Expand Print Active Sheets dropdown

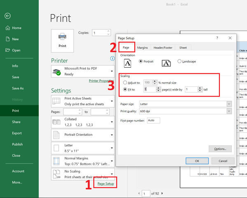pos(83,101)
